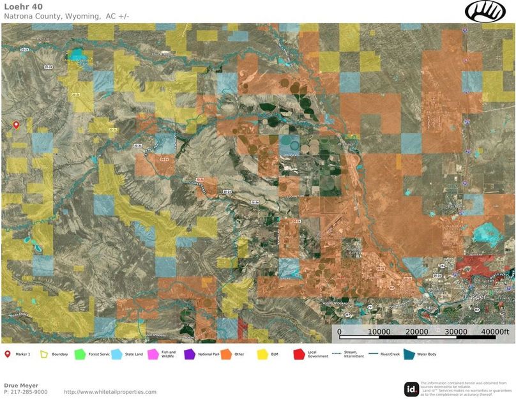Open the whitetailproperties.com link
The width and height of the screenshot is (516, 399).
click(x=110, y=392)
